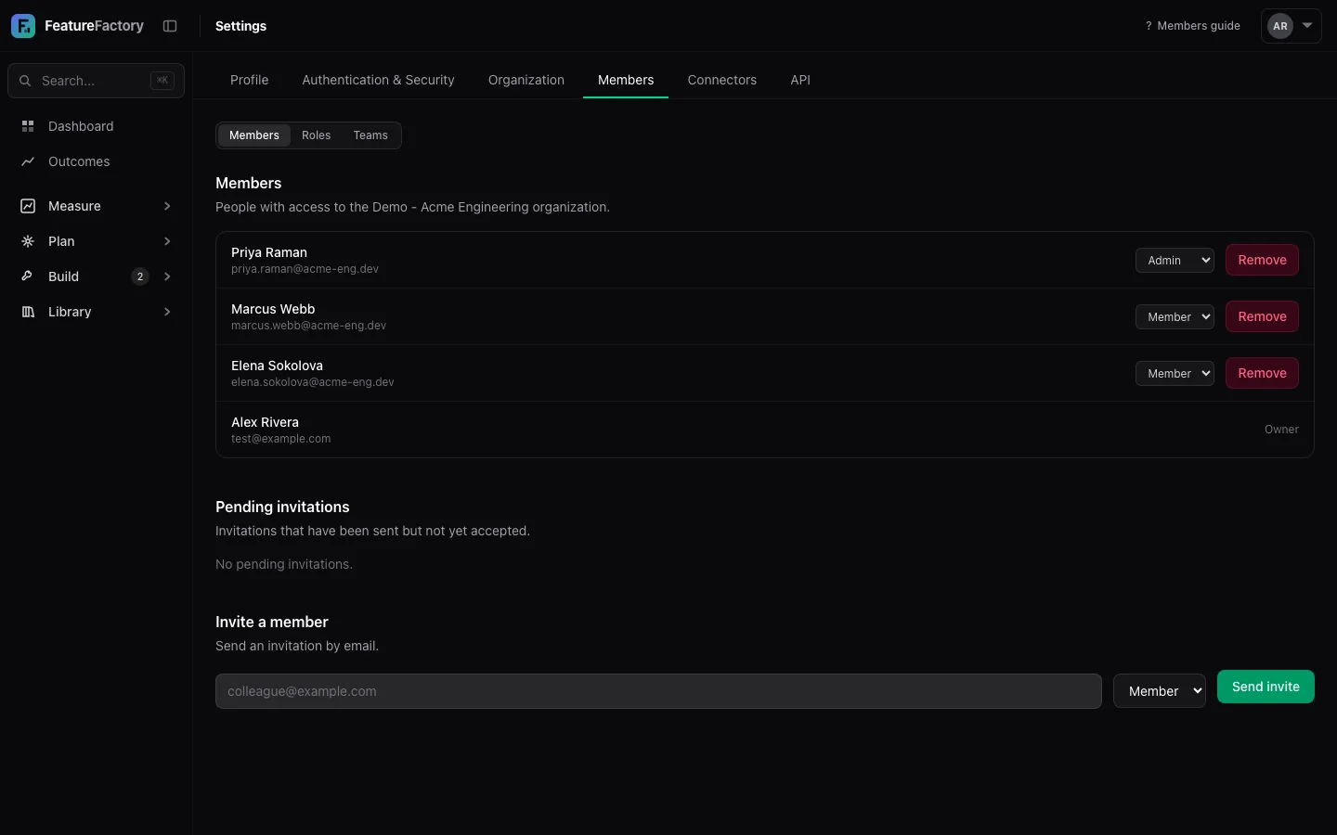Select the Members settings tab
Image resolution: width=1337 pixels, height=835 pixels.
pos(626,80)
